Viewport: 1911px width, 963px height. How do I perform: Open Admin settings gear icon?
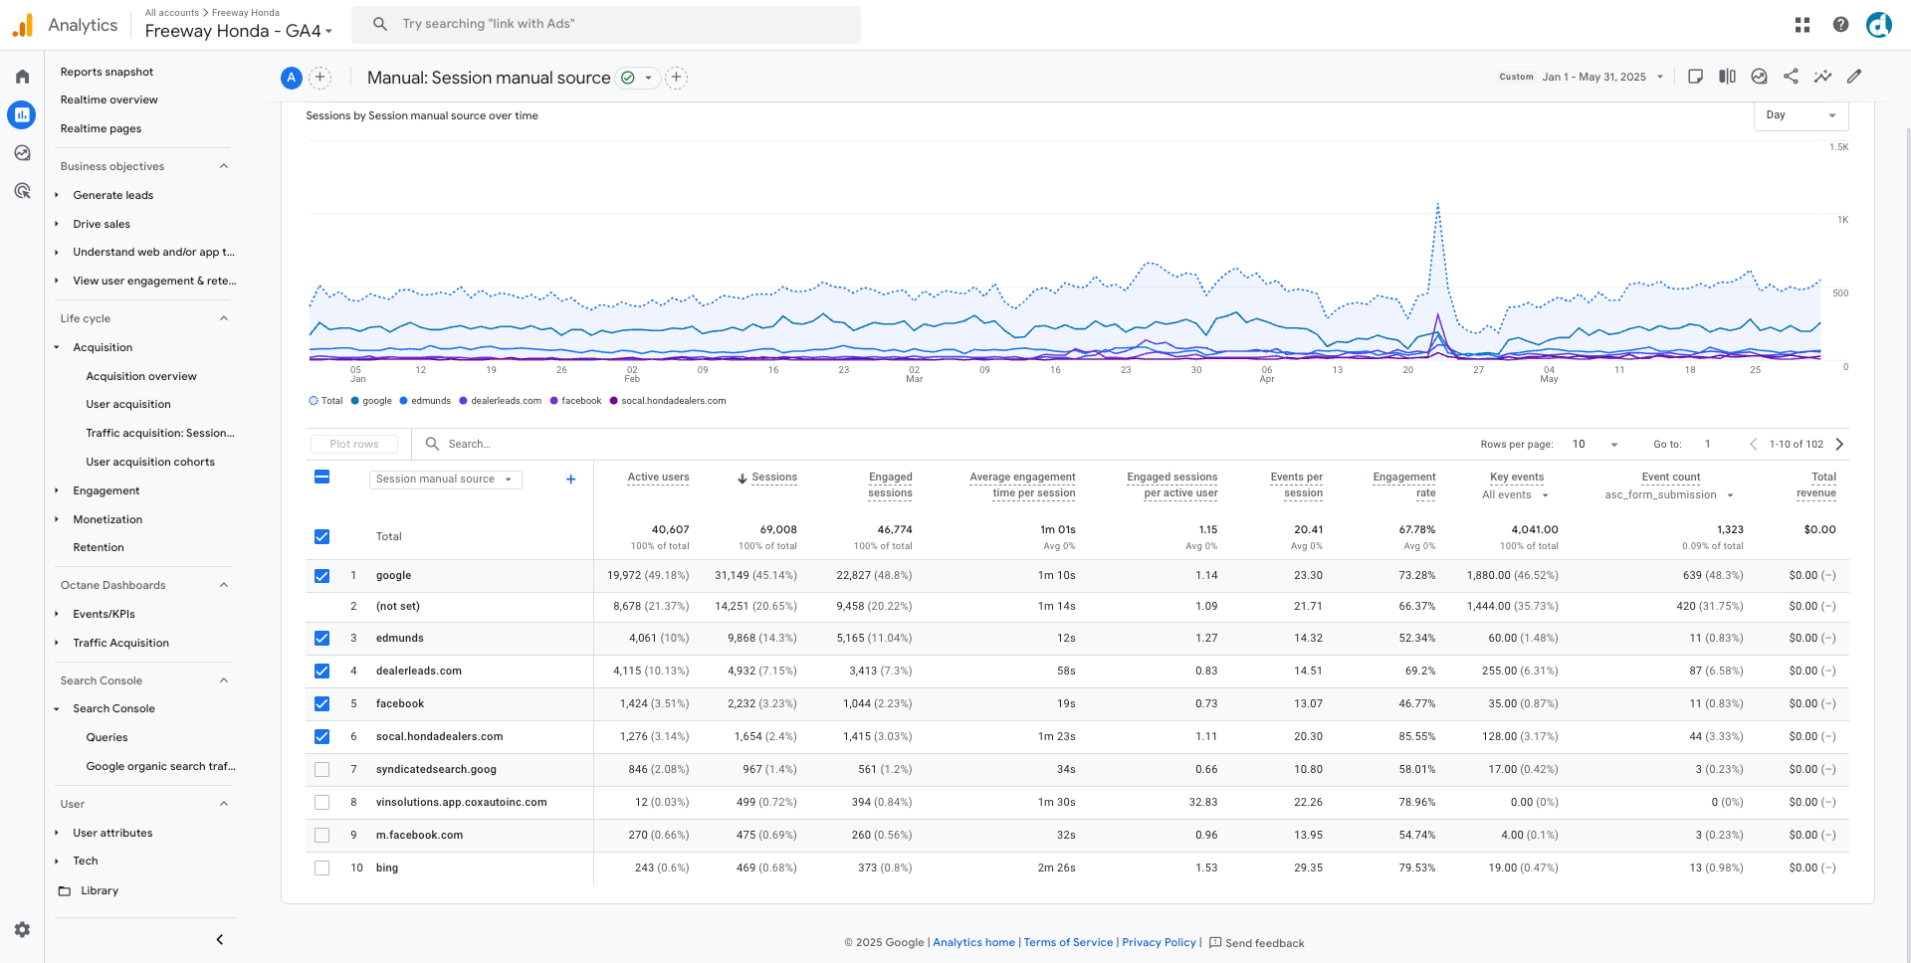22,929
